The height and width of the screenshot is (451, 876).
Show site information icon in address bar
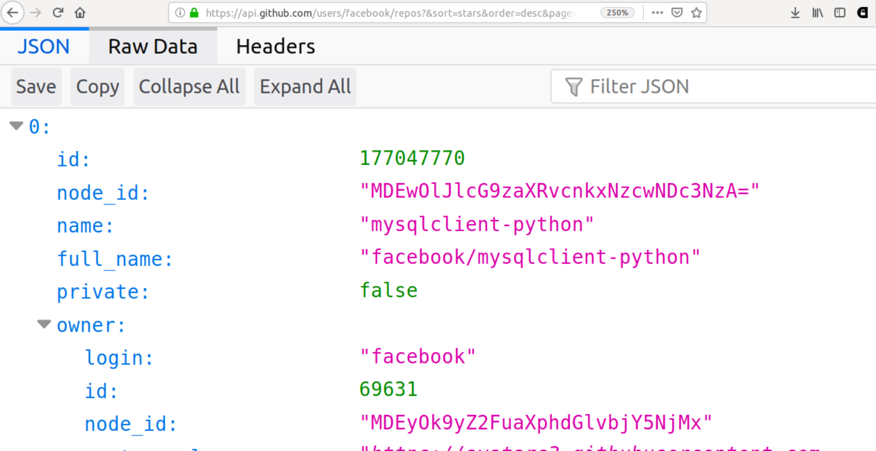click(180, 13)
